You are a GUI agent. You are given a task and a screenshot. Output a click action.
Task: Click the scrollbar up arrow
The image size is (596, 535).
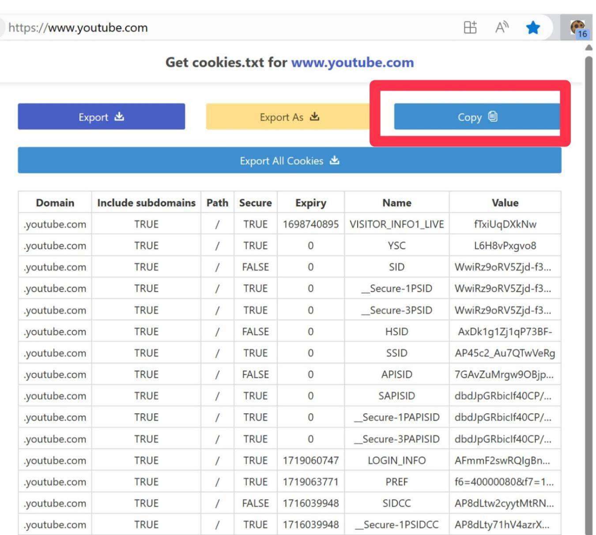pos(588,48)
